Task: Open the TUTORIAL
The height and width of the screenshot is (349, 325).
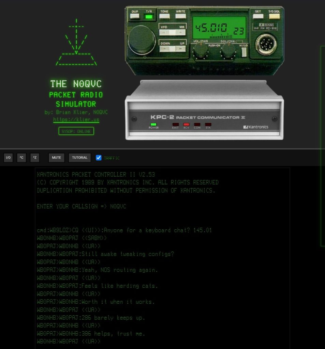Action: click(x=80, y=158)
